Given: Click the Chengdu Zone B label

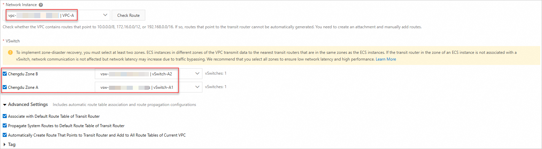Looking at the screenshot, I should click(23, 74).
